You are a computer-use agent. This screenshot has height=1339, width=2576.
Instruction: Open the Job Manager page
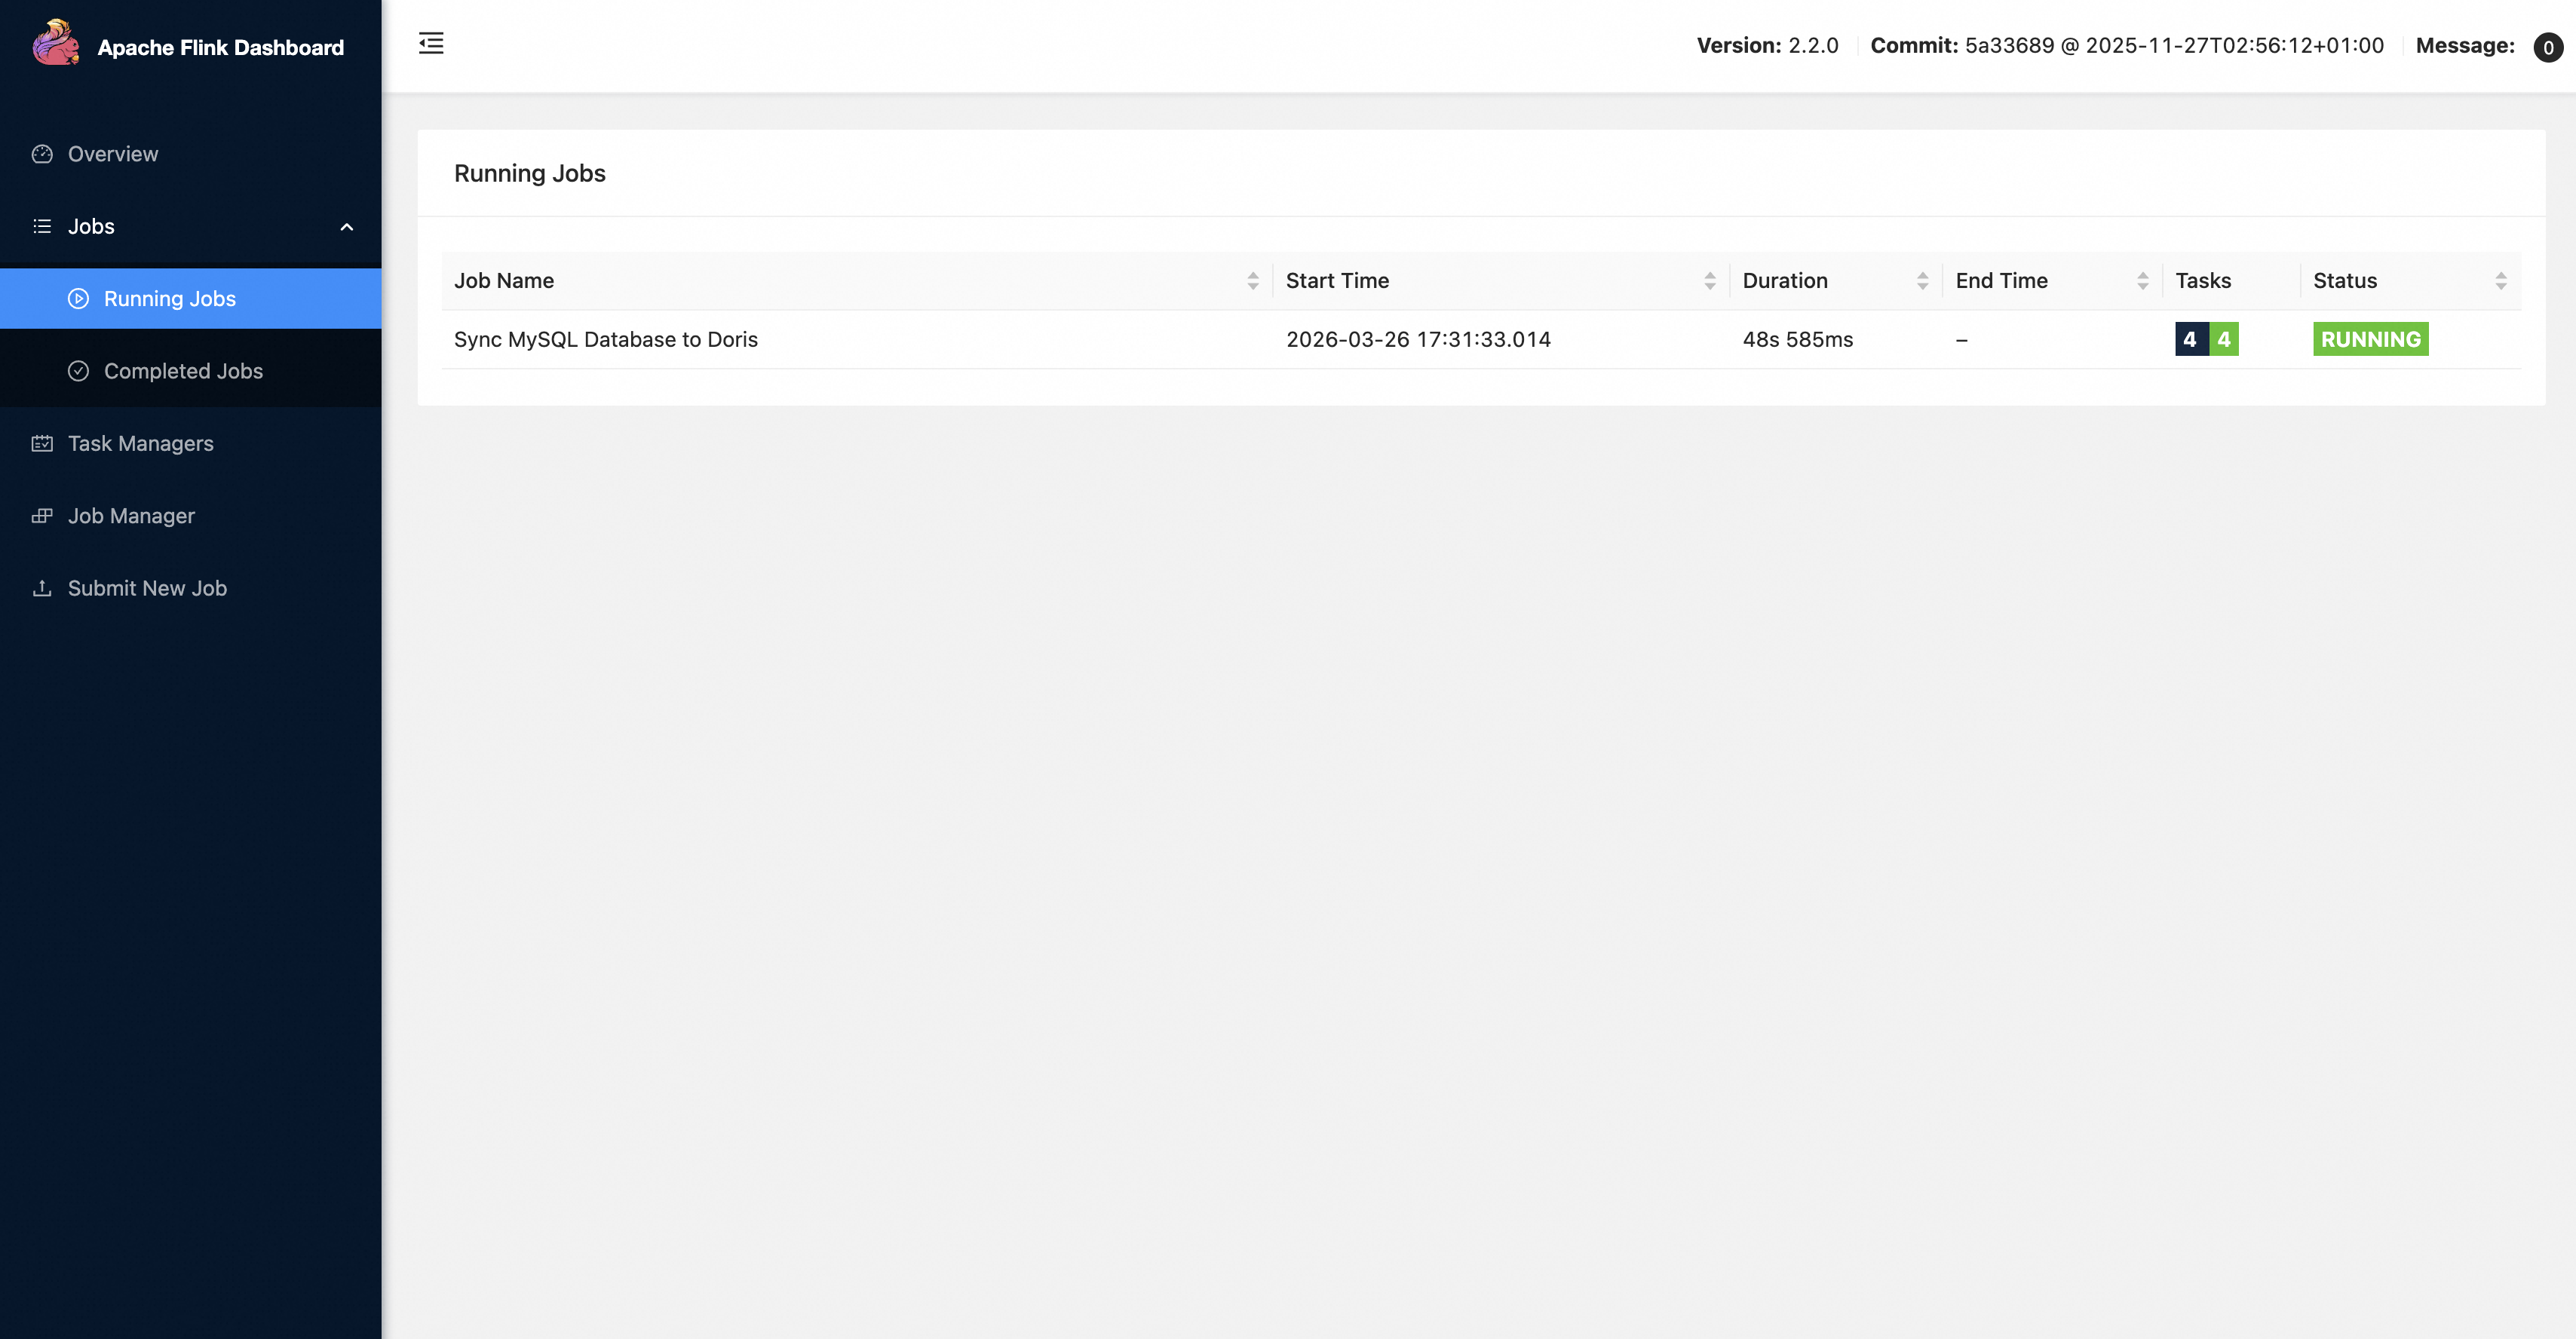(190, 516)
